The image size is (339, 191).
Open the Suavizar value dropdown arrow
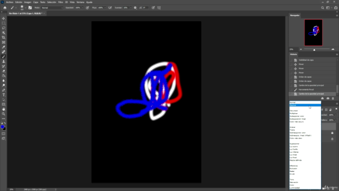coord(130,8)
